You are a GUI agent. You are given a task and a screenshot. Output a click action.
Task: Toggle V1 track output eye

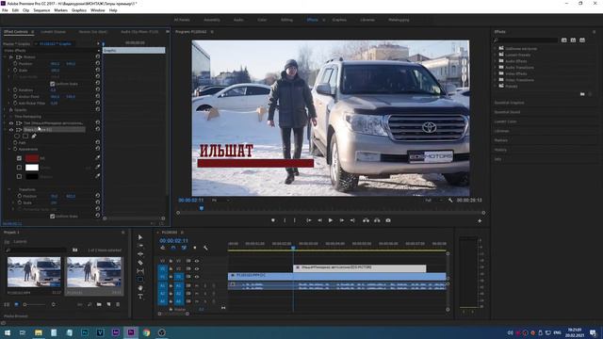coord(197,276)
